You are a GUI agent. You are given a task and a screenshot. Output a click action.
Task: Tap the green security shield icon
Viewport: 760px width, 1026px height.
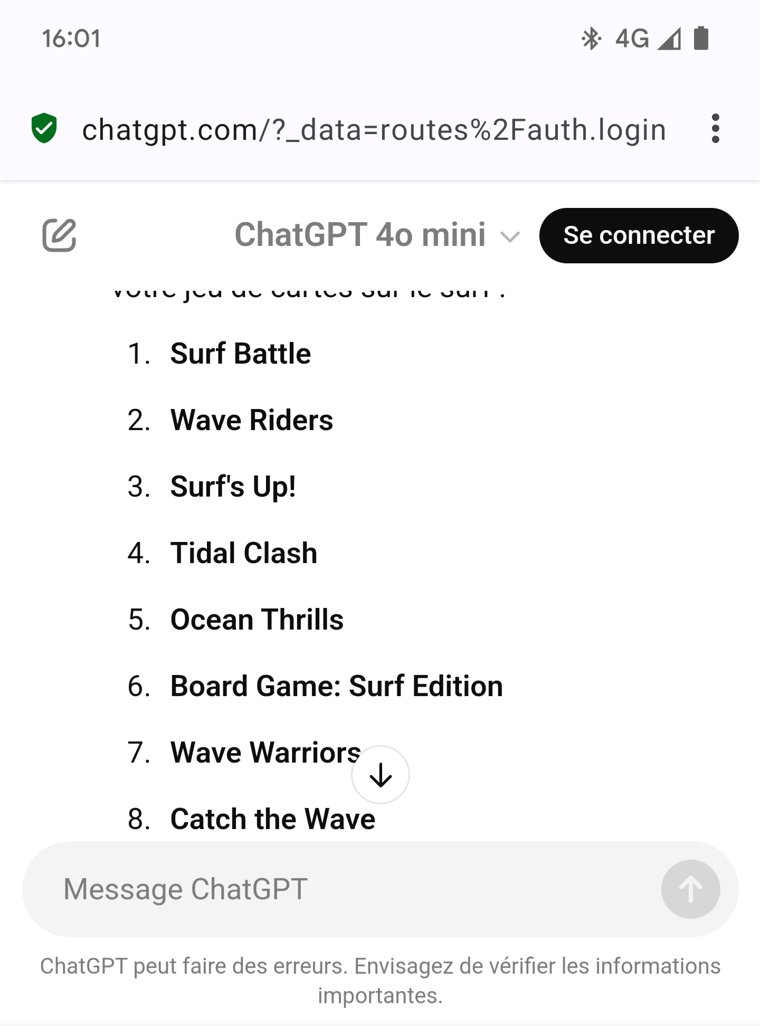pyautogui.click(x=44, y=128)
